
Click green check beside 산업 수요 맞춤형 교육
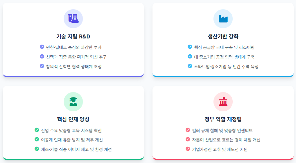[x=37, y=130]
